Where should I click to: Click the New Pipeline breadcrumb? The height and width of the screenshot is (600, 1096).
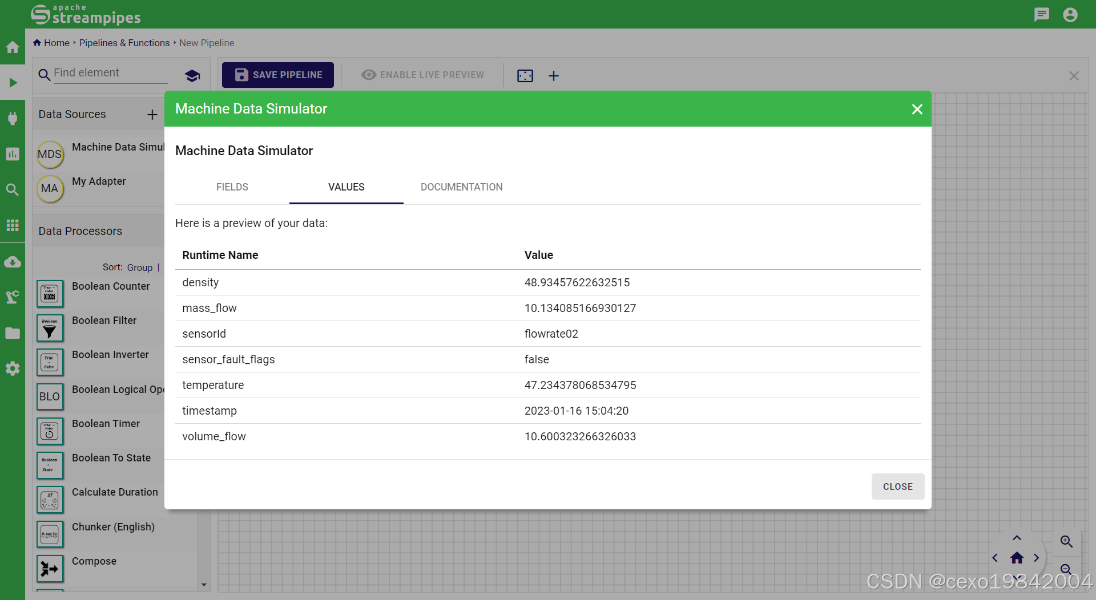pos(207,43)
